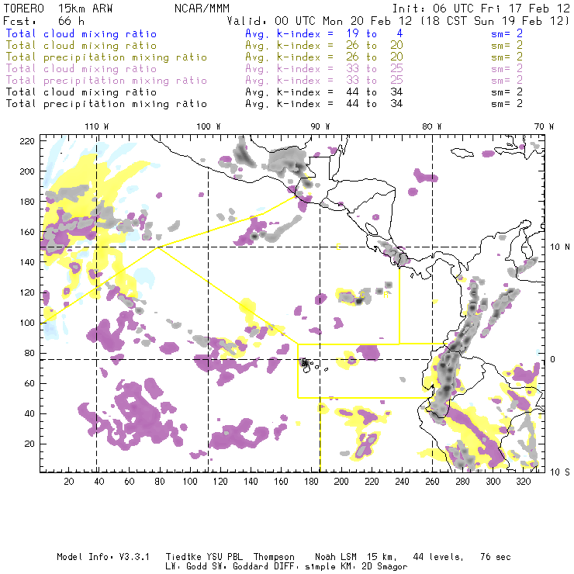Select the '80' tick on the vertical axis
The image size is (574, 574).
pos(29,353)
